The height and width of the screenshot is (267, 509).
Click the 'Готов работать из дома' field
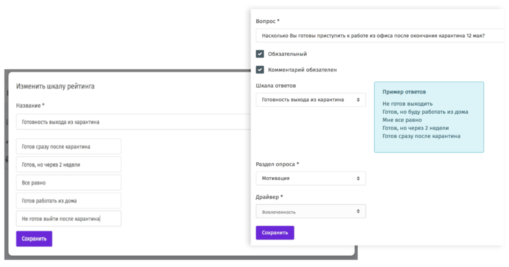[69, 201]
